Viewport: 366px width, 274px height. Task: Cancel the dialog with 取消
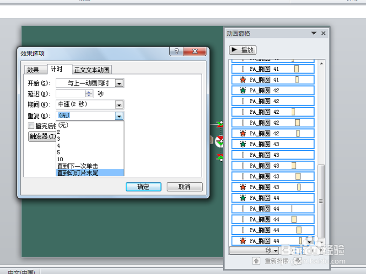pyautogui.click(x=184, y=187)
